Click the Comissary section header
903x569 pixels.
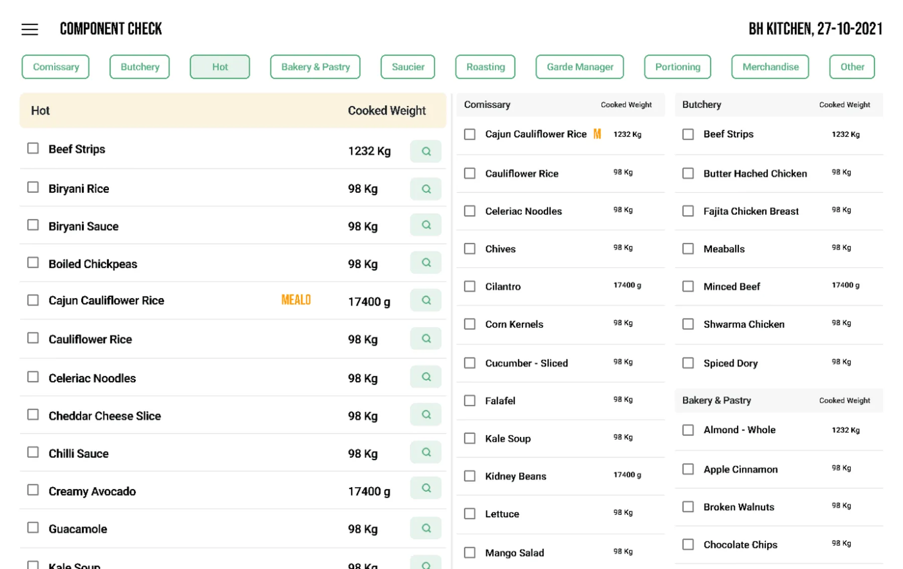(560, 105)
